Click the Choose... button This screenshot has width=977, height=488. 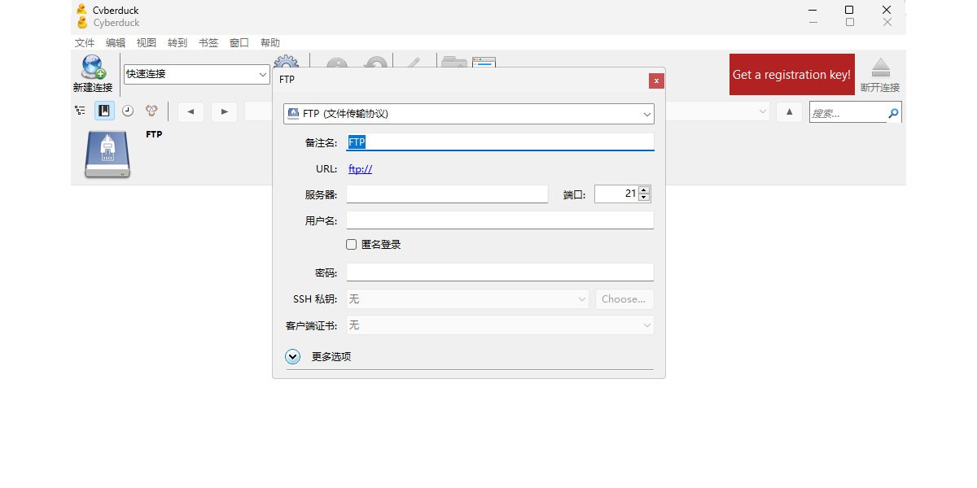(x=624, y=299)
